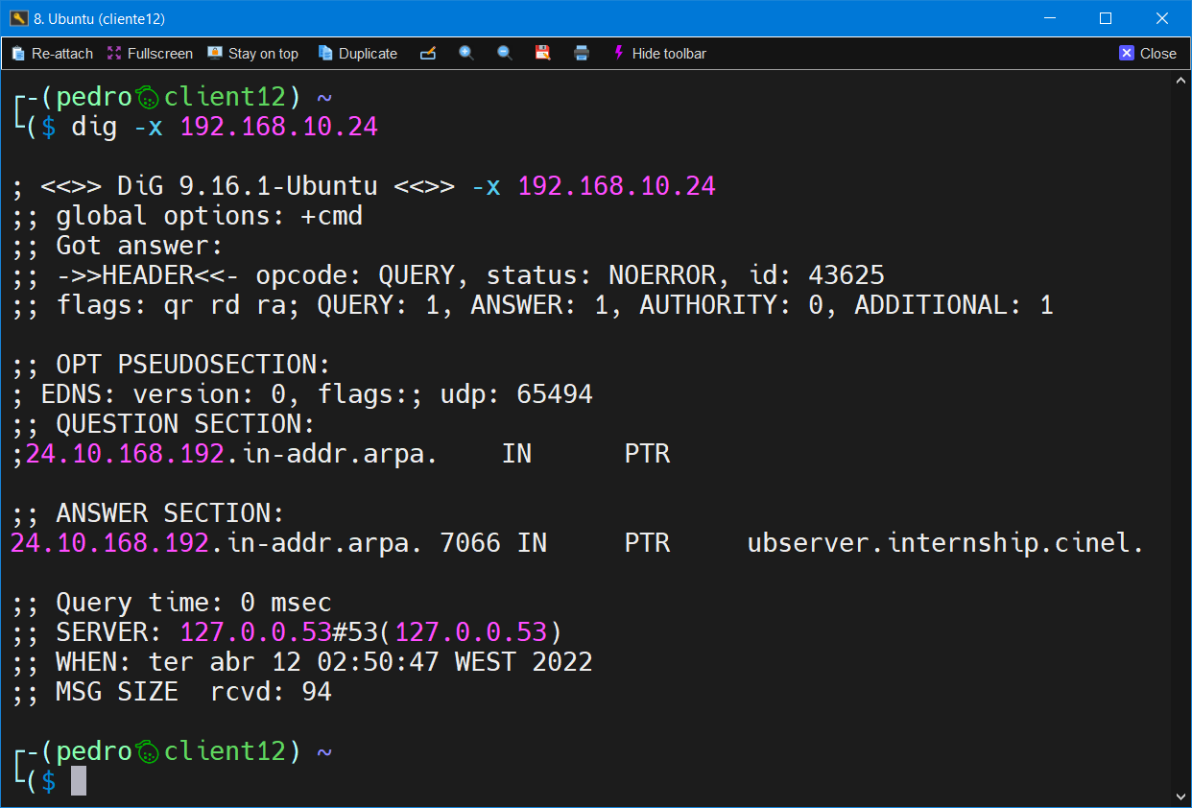Click the scrollbar up arrow
Viewport: 1192px width, 808px height.
1180,81
